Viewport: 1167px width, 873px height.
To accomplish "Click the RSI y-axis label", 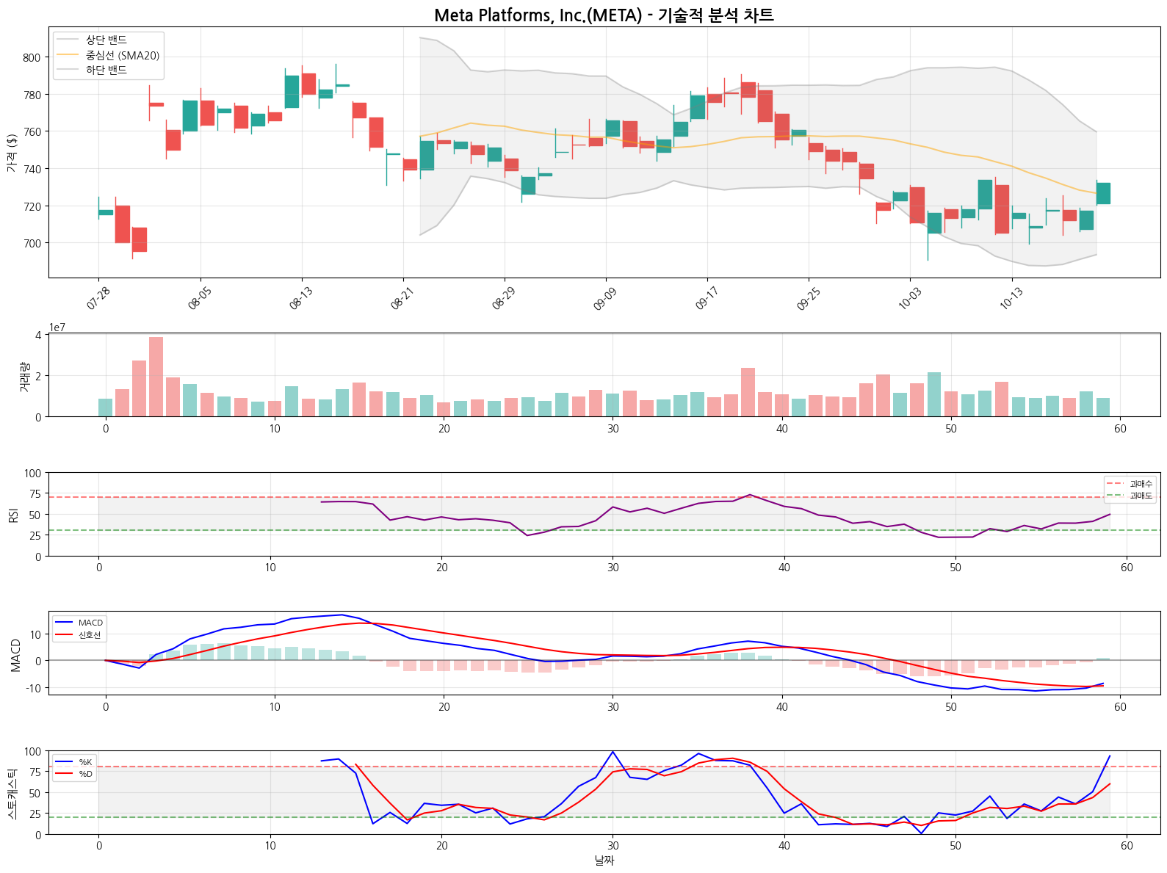I will tap(13, 515).
